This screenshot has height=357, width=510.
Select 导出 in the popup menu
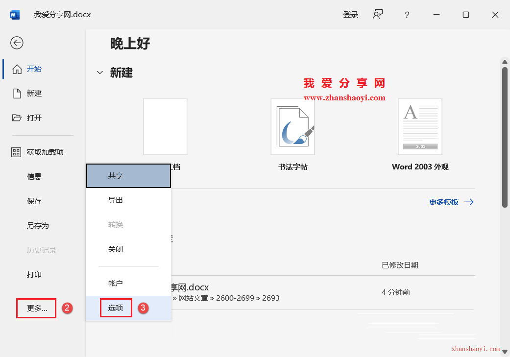click(128, 200)
